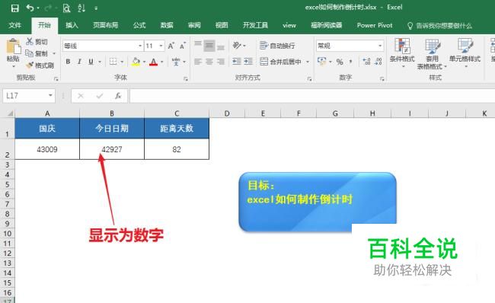495x303 pixels.
Task: Switch to the 数据 tab
Action: pos(167,25)
